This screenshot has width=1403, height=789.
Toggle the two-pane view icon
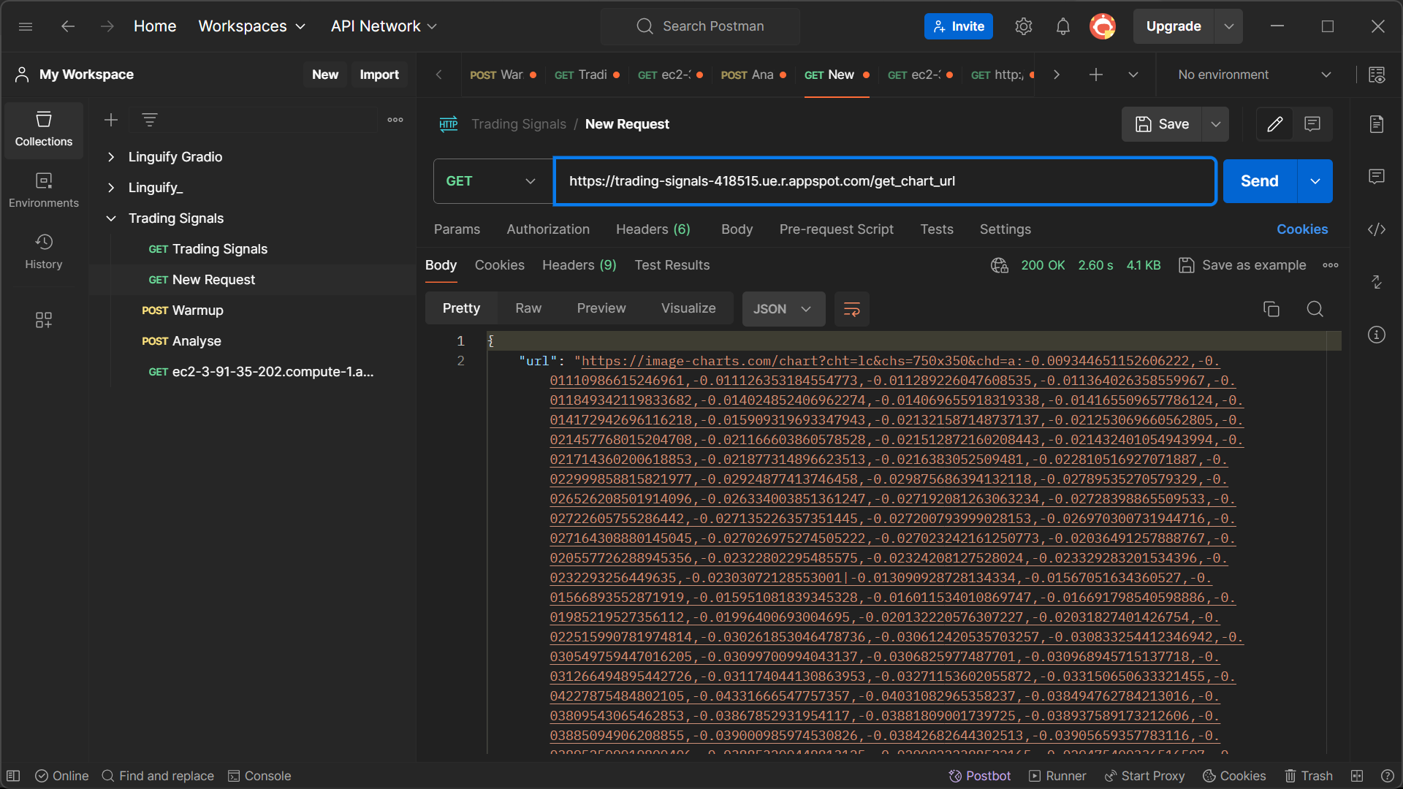click(1357, 776)
